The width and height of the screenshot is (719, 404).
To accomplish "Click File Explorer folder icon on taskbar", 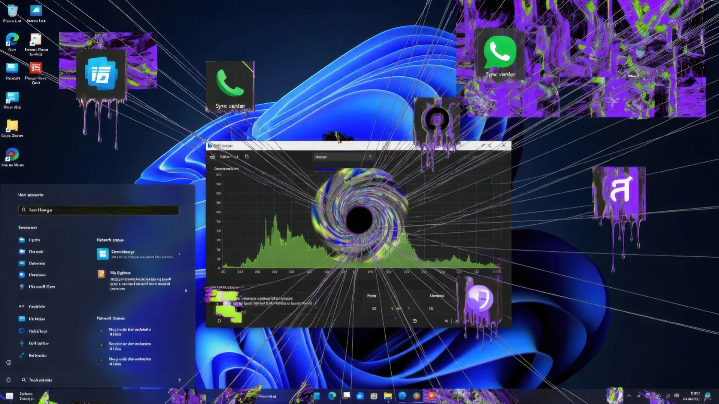I will point(388,396).
